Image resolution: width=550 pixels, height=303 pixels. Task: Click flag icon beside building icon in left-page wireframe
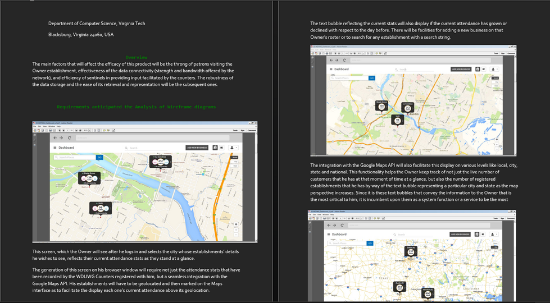pos(222,148)
